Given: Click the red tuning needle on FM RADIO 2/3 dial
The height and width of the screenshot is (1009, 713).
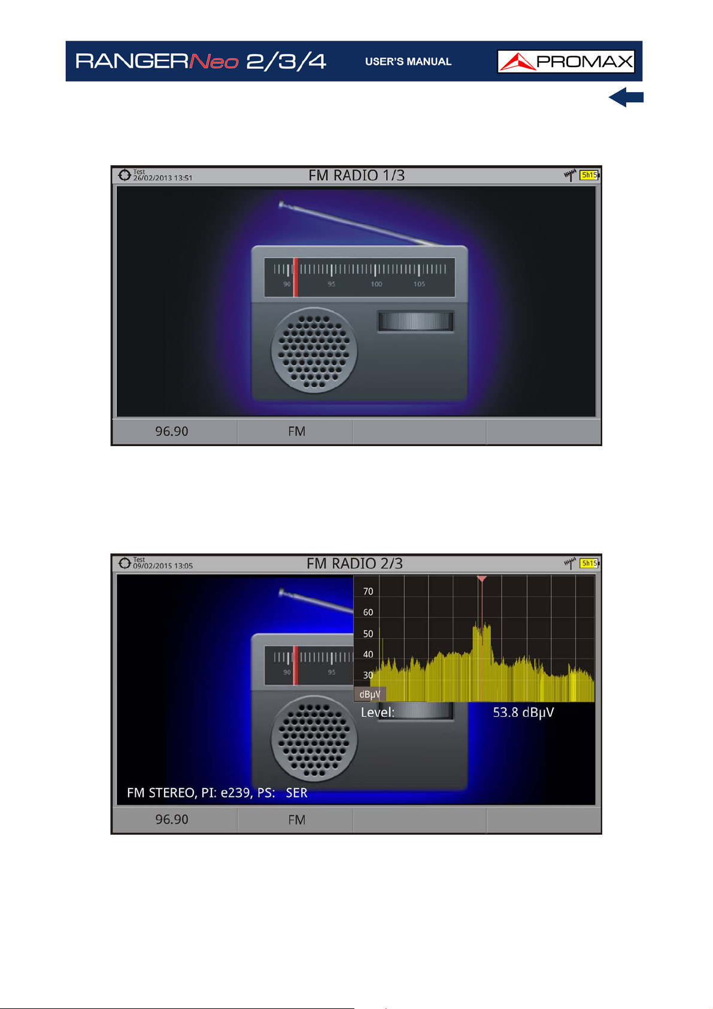Looking at the screenshot, I should pyautogui.click(x=295, y=665).
